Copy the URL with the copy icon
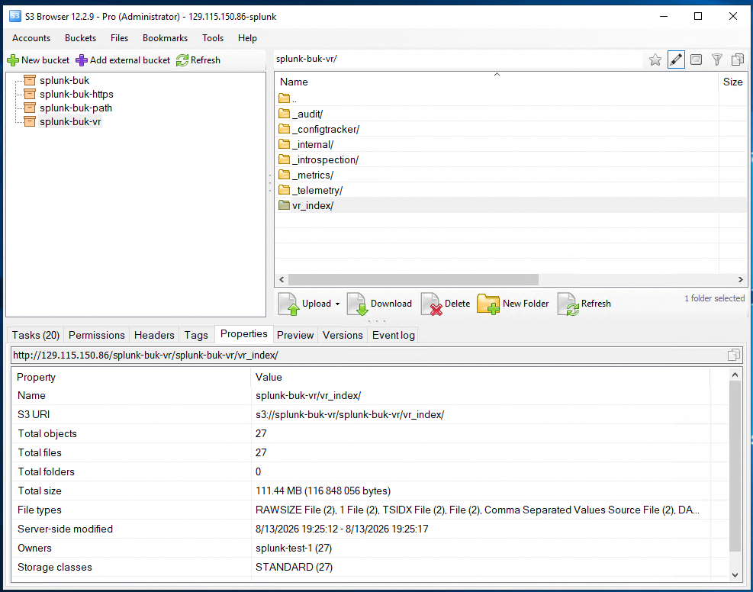This screenshot has height=592, width=753. click(x=733, y=356)
